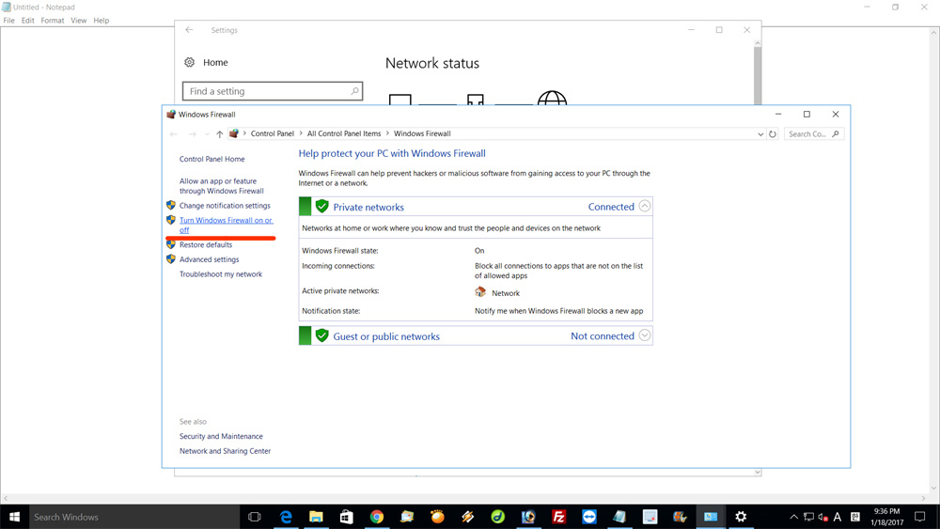Open Allow an app or feature through Windows Firewall
Screen dimensions: 940x529
221,186
